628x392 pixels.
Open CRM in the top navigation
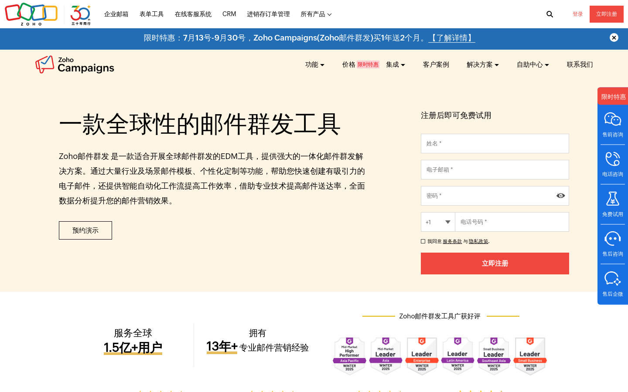(229, 14)
